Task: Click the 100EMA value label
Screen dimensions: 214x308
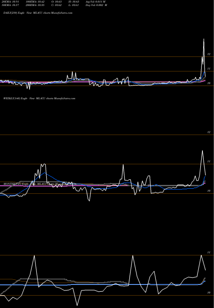Action: click(35, 2)
